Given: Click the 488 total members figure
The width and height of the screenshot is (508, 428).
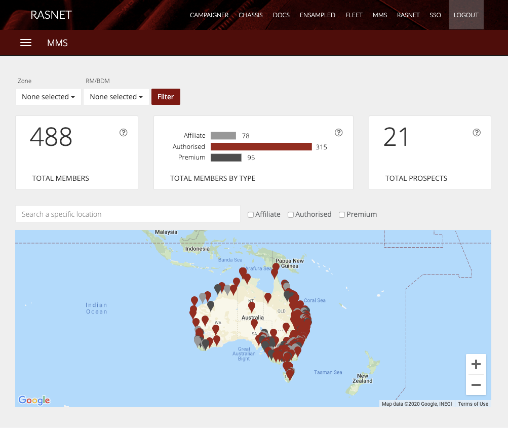Looking at the screenshot, I should [51, 137].
